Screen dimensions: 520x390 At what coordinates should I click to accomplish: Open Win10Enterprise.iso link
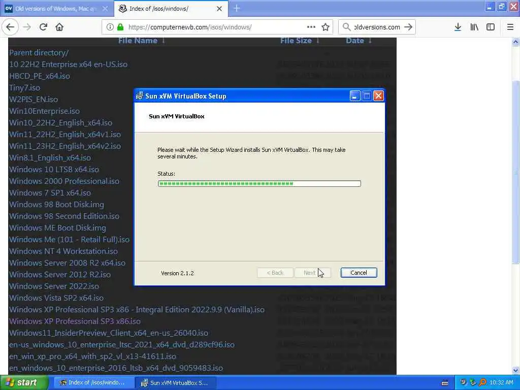(45, 111)
